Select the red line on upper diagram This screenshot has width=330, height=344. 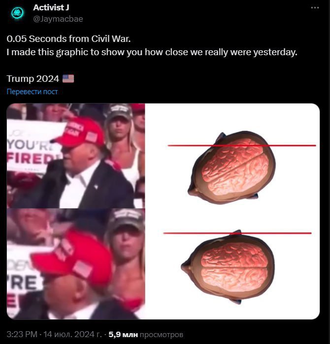tap(242, 145)
